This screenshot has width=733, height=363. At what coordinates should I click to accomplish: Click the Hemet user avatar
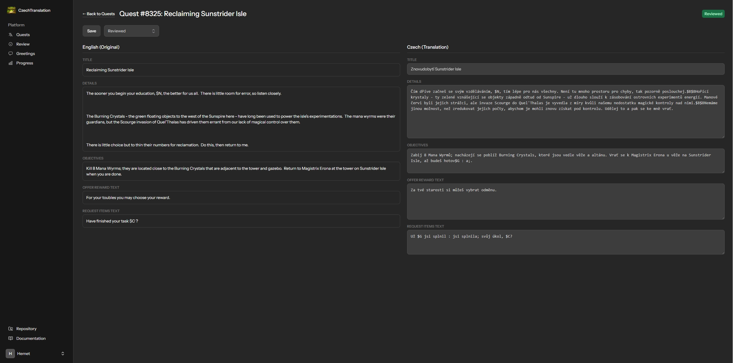point(10,354)
